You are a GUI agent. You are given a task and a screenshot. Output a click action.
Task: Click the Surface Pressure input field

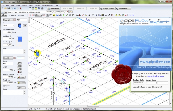coord(7,32)
